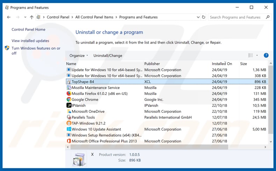This screenshot has height=171, width=276.
Task: Sort list by Installed On column
Action: click(222, 64)
